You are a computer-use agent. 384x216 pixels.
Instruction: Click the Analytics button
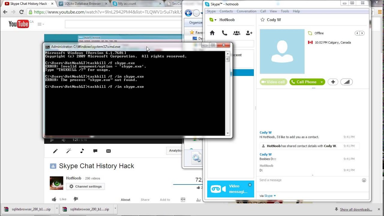(x=175, y=151)
